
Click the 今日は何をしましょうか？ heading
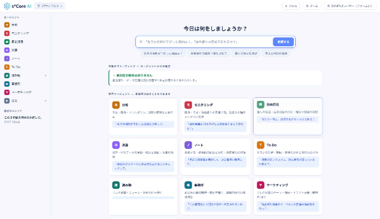(215, 28)
